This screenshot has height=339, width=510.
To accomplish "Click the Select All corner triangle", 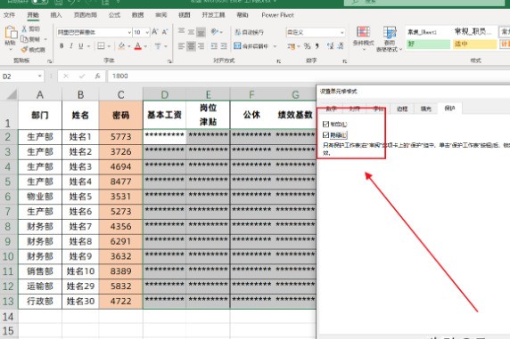I will (x=12, y=94).
